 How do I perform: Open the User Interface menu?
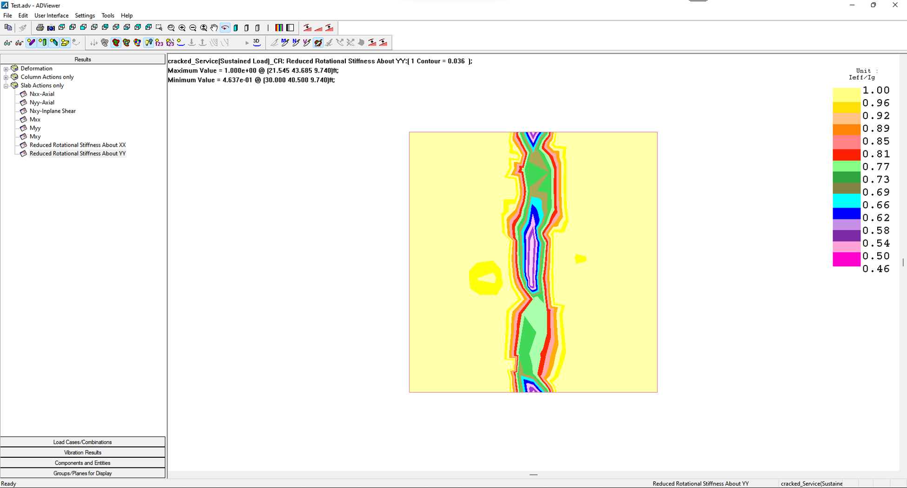51,15
